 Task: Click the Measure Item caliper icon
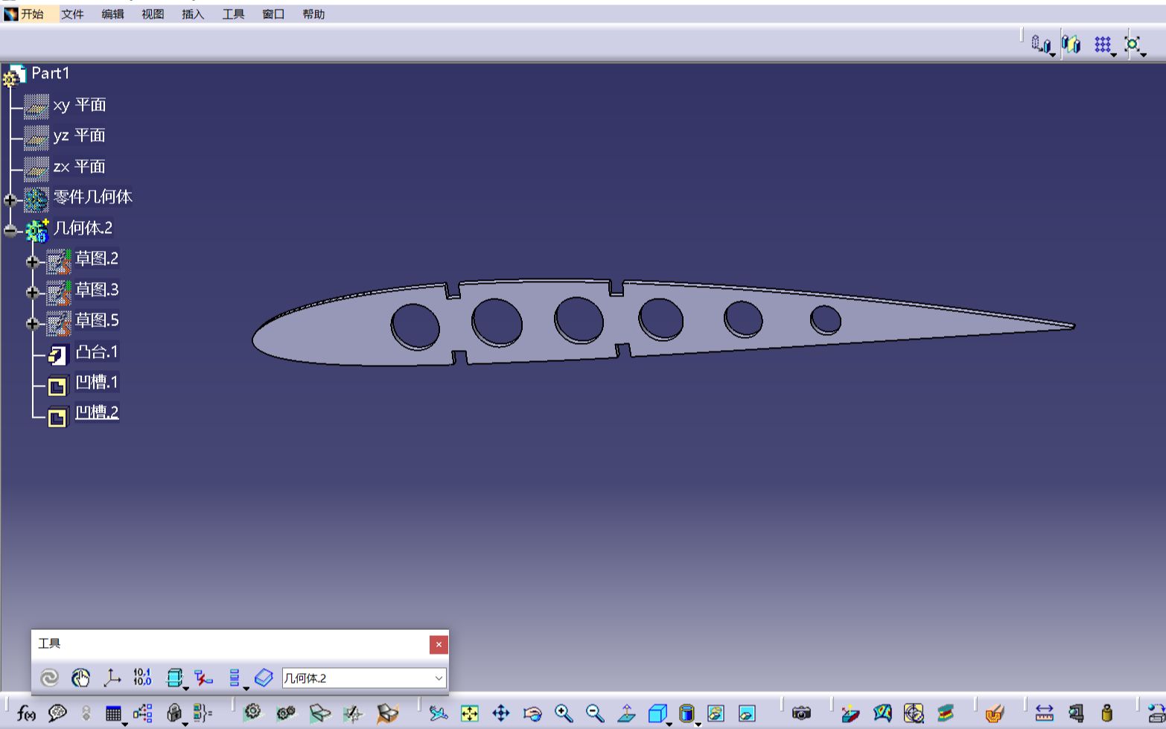click(x=1076, y=713)
